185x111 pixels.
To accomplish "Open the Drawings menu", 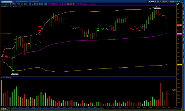I will click(x=164, y=1).
